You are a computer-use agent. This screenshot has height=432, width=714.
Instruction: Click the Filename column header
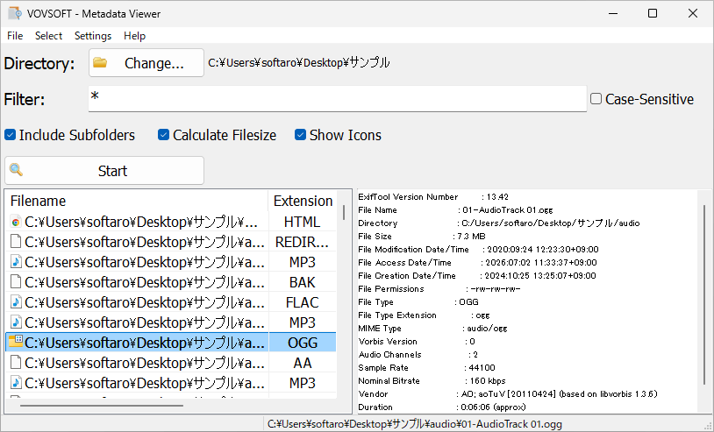pyautogui.click(x=137, y=201)
